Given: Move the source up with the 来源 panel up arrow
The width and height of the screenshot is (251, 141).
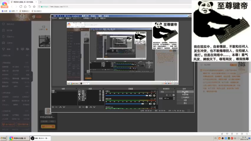Looking at the screenshot, I should 91,107.
